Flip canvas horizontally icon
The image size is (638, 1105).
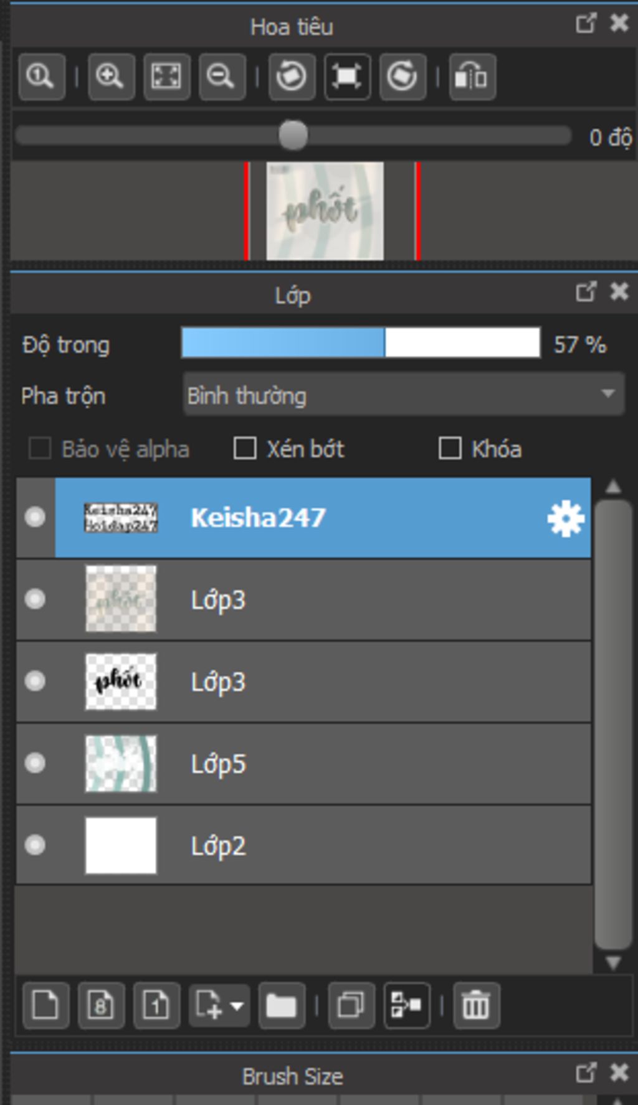(472, 77)
